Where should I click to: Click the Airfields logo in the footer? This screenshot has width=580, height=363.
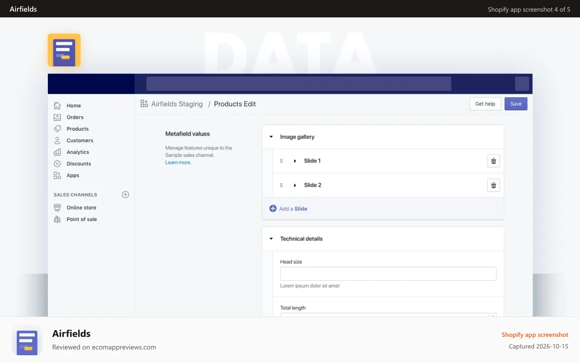[27, 340]
